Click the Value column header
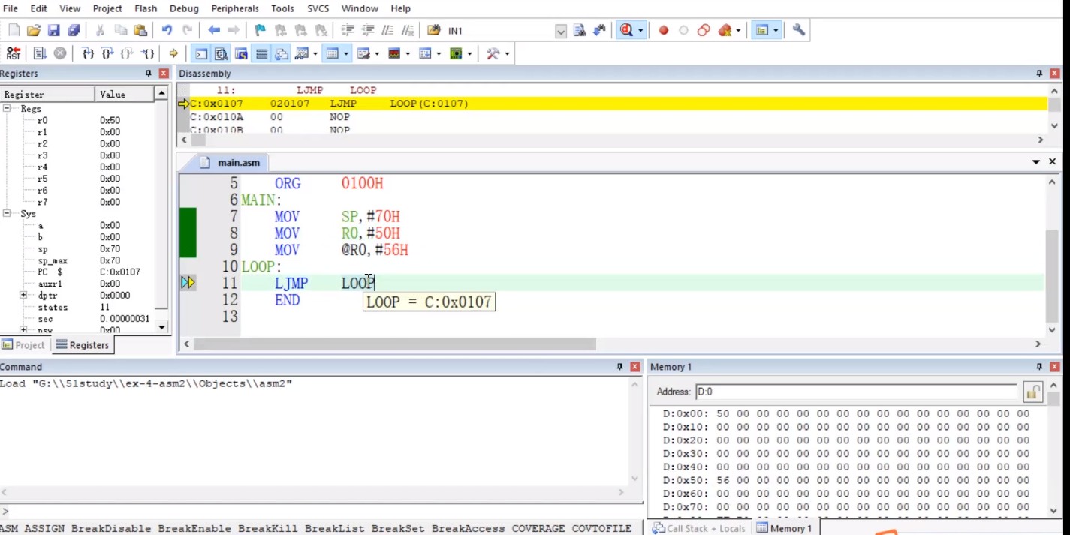This screenshot has width=1070, height=535. pyautogui.click(x=124, y=94)
